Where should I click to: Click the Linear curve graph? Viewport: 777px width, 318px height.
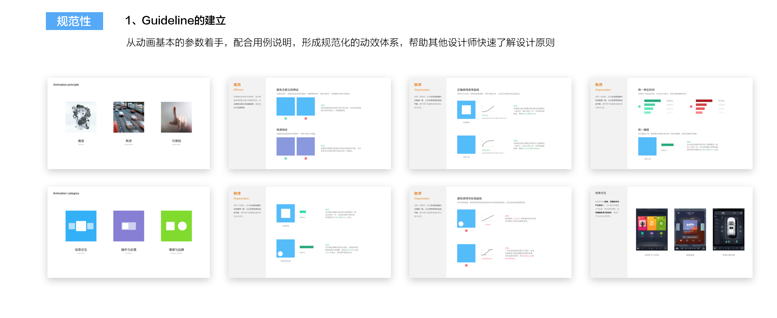(x=488, y=219)
